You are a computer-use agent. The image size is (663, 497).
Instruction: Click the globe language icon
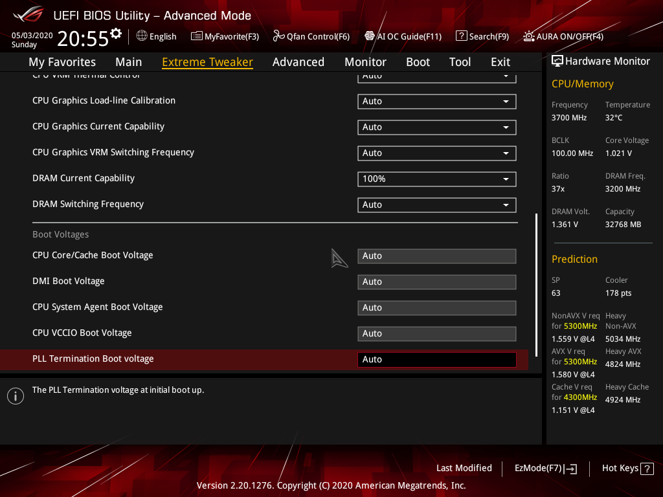coord(142,36)
